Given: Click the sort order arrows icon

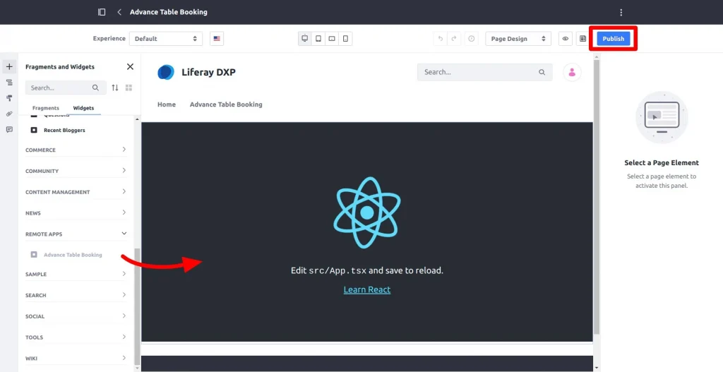Looking at the screenshot, I should (115, 88).
